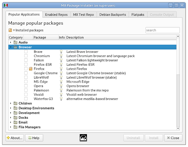This screenshot has height=147, width=188.
Task: Switch to the Enabled Repos tab
Action: click(x=56, y=15)
